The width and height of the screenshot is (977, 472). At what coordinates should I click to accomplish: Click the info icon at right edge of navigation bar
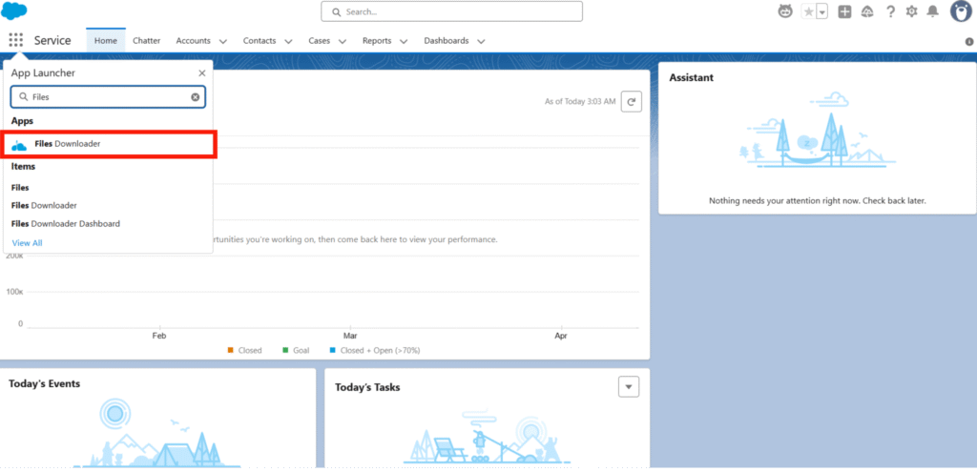click(969, 42)
